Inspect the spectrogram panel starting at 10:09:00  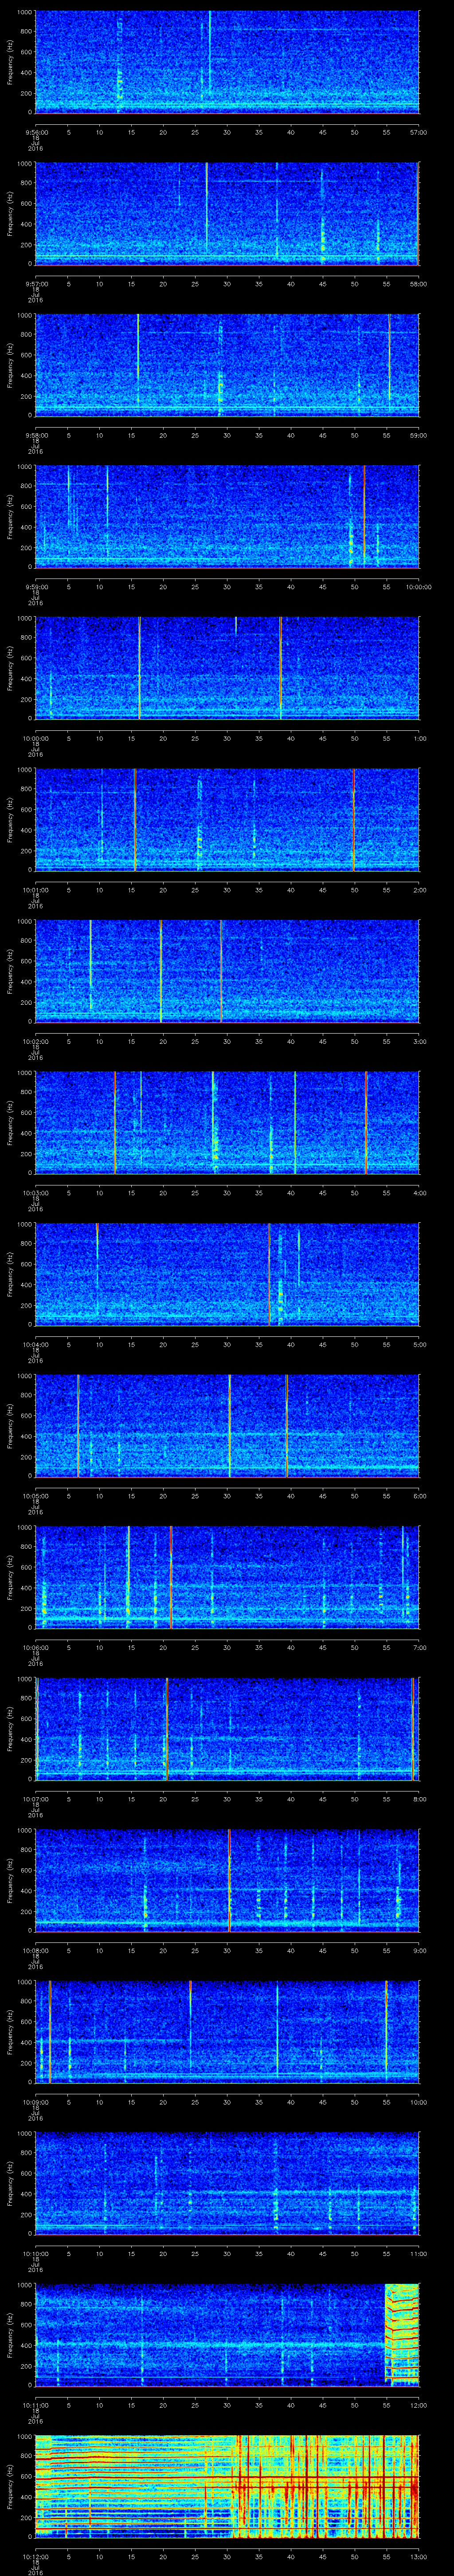(227, 2032)
